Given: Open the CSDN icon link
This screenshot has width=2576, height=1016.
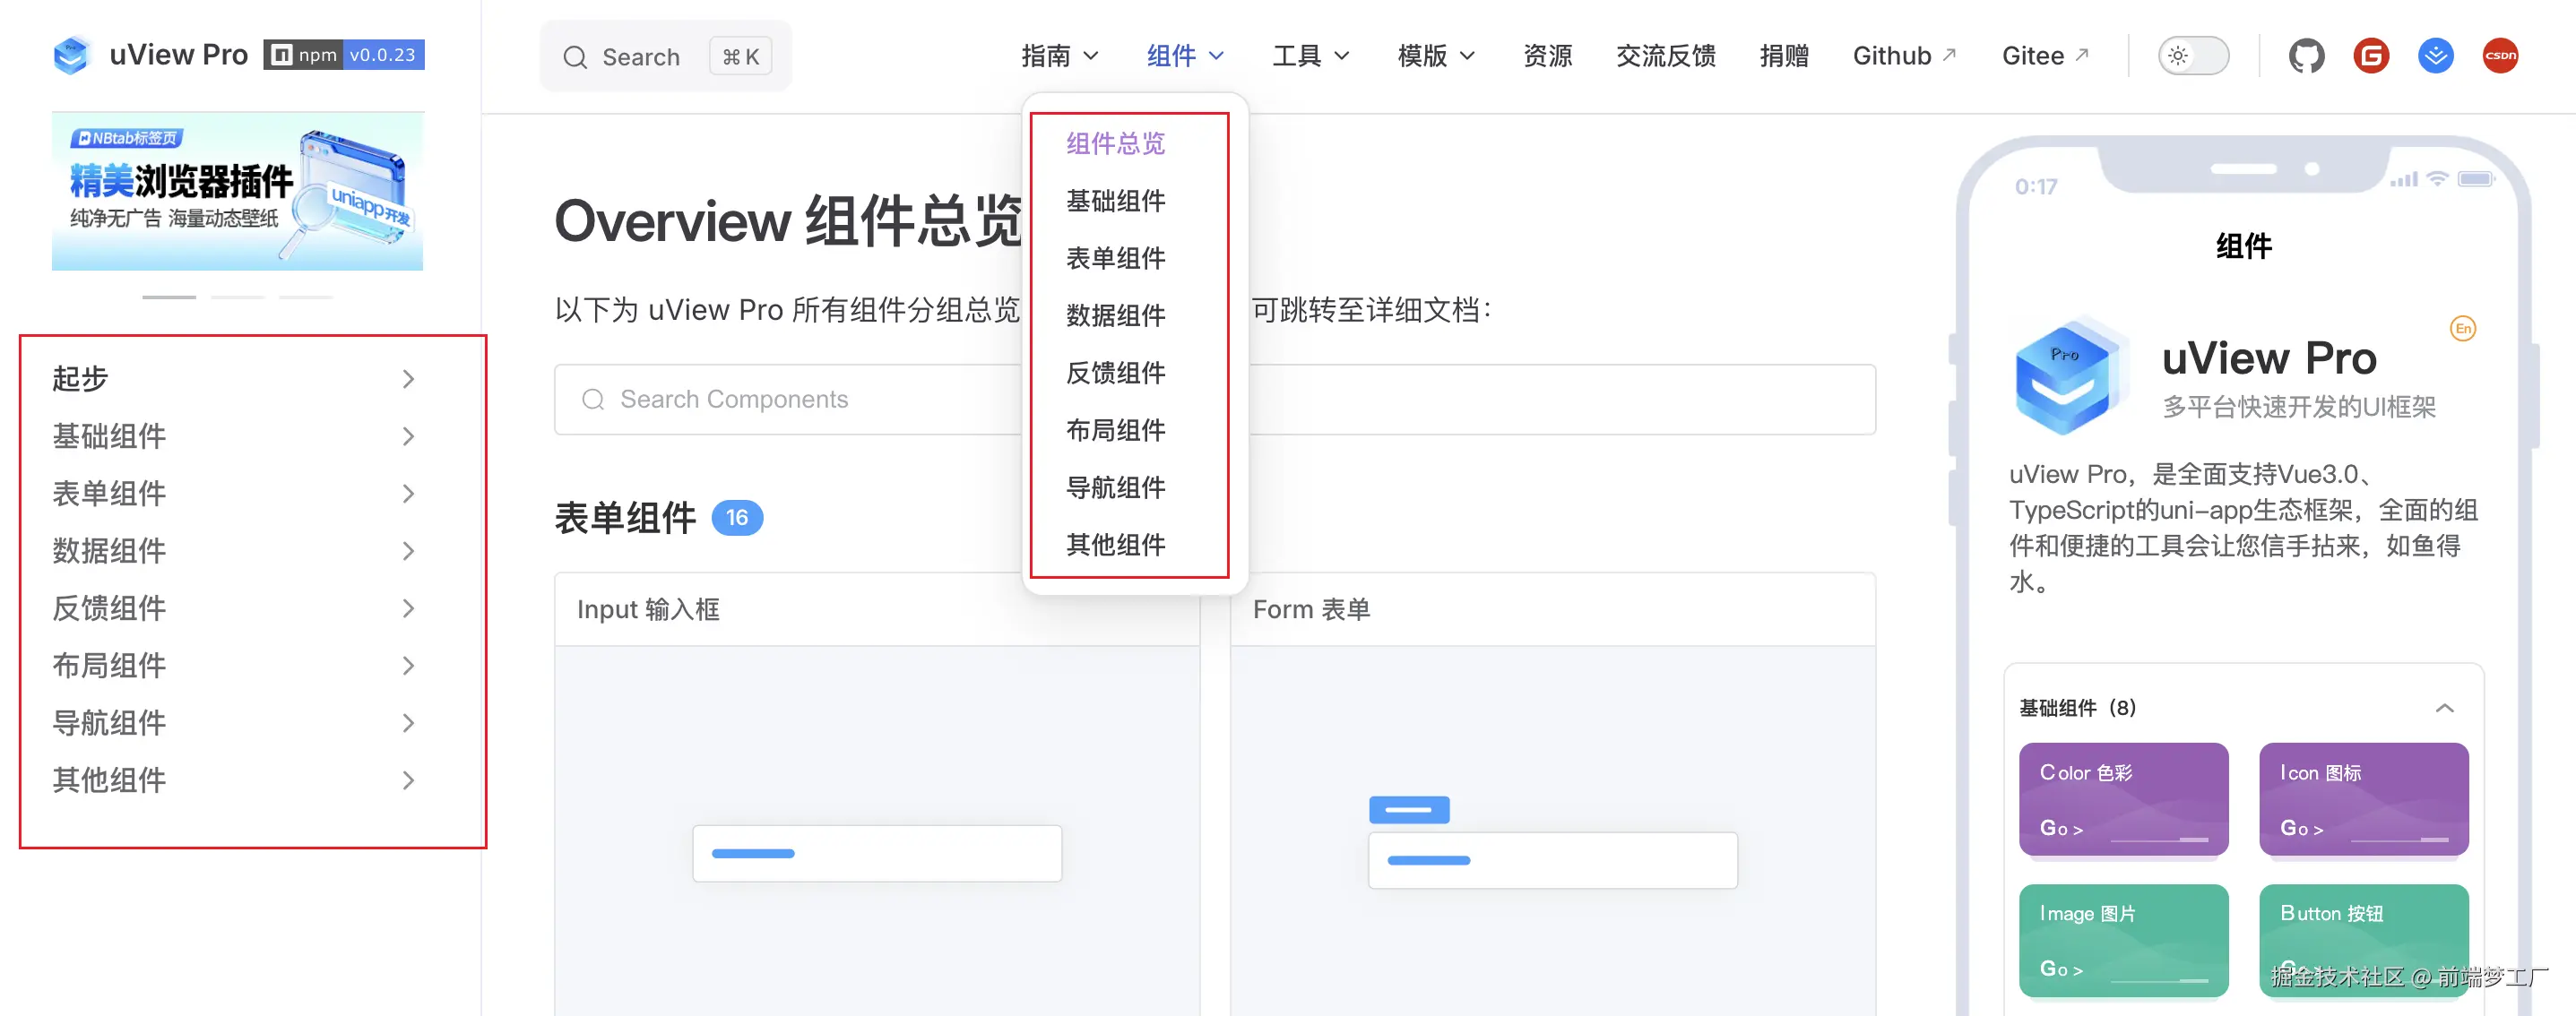Looking at the screenshot, I should coord(2500,56).
